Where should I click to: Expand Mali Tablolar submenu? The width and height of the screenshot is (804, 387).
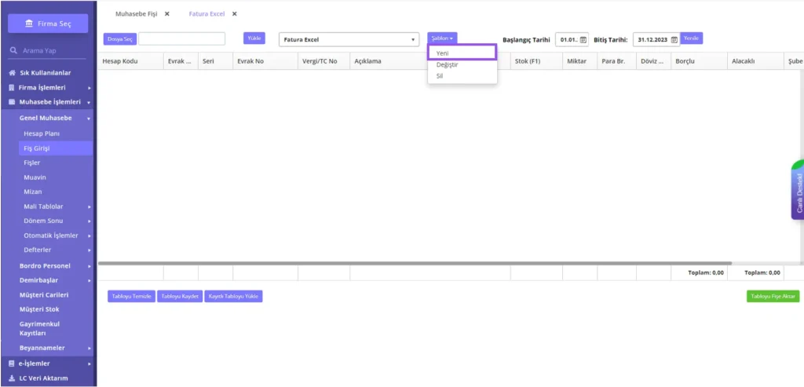(x=57, y=206)
